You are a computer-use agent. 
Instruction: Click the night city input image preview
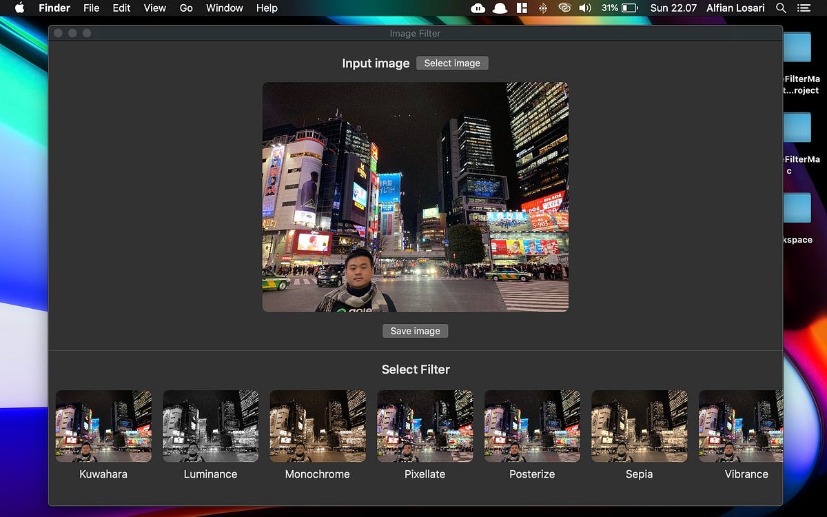(x=415, y=196)
